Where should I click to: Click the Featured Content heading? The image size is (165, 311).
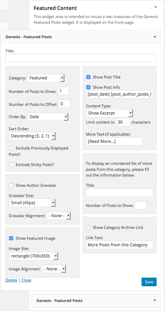[x=55, y=8]
